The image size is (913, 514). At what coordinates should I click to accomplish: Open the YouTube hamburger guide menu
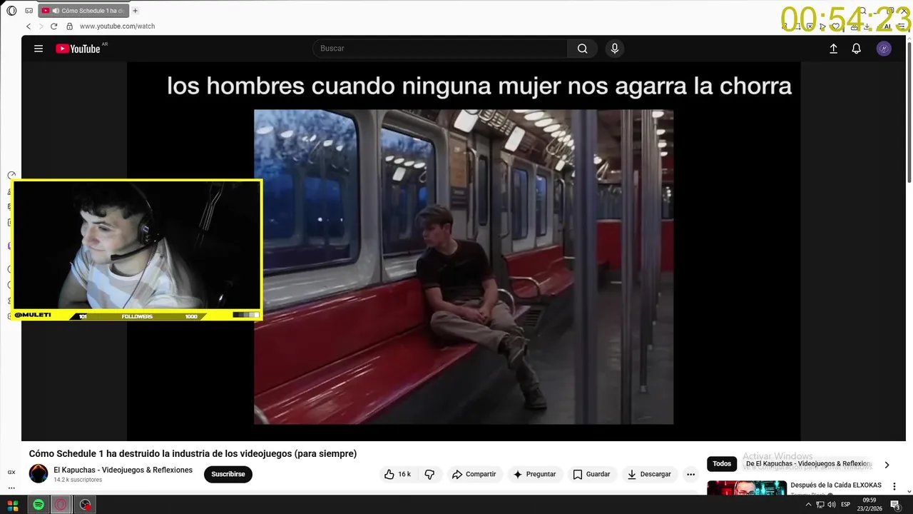(39, 49)
